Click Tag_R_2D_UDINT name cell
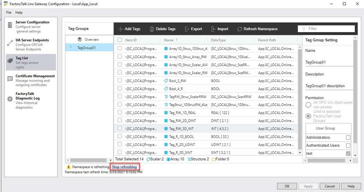364x192 pixels. pyautogui.click(x=182, y=145)
